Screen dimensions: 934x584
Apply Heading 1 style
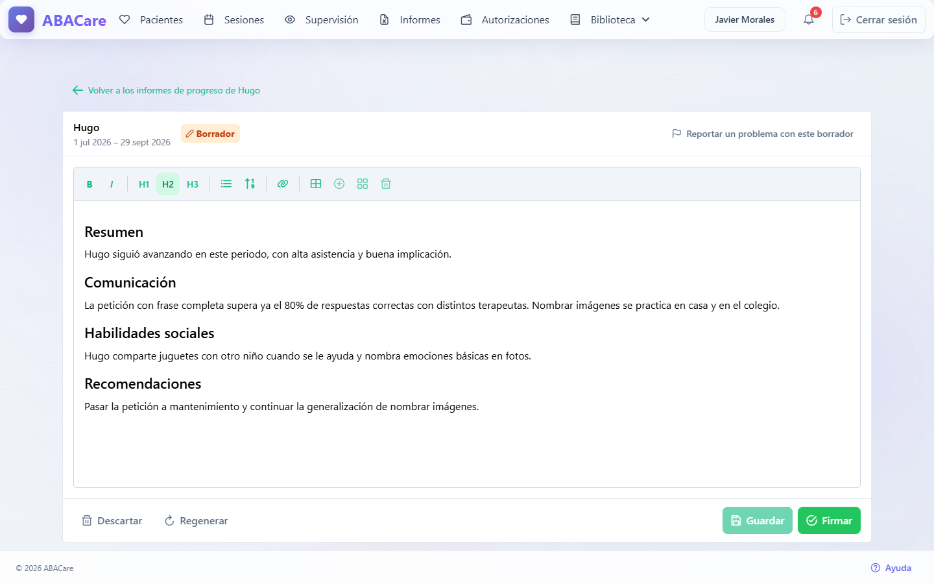tap(144, 184)
